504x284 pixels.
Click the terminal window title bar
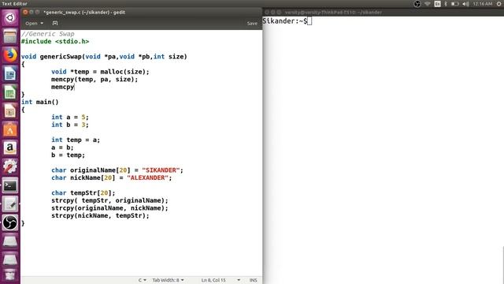384,13
